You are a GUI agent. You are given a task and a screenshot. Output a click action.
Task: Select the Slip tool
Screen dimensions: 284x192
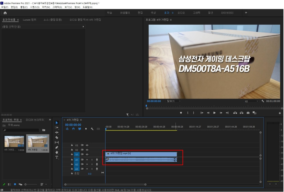coord(57,143)
